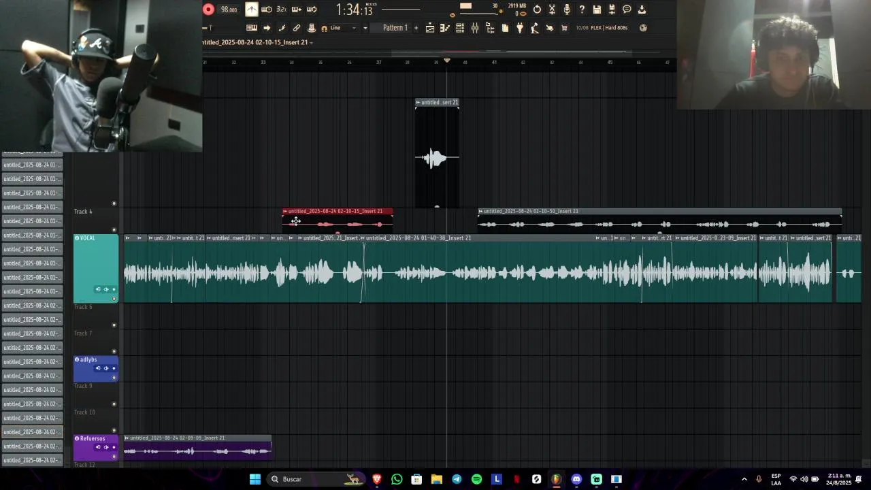Click the 1:34:13 time display

pos(355,10)
